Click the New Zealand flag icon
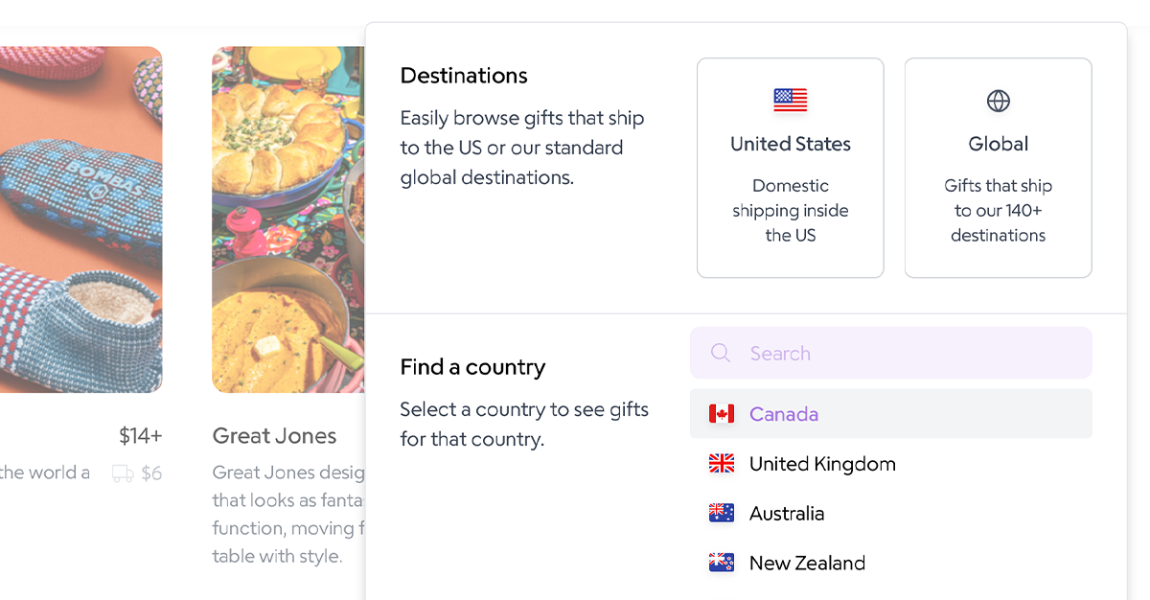 pyautogui.click(x=722, y=563)
